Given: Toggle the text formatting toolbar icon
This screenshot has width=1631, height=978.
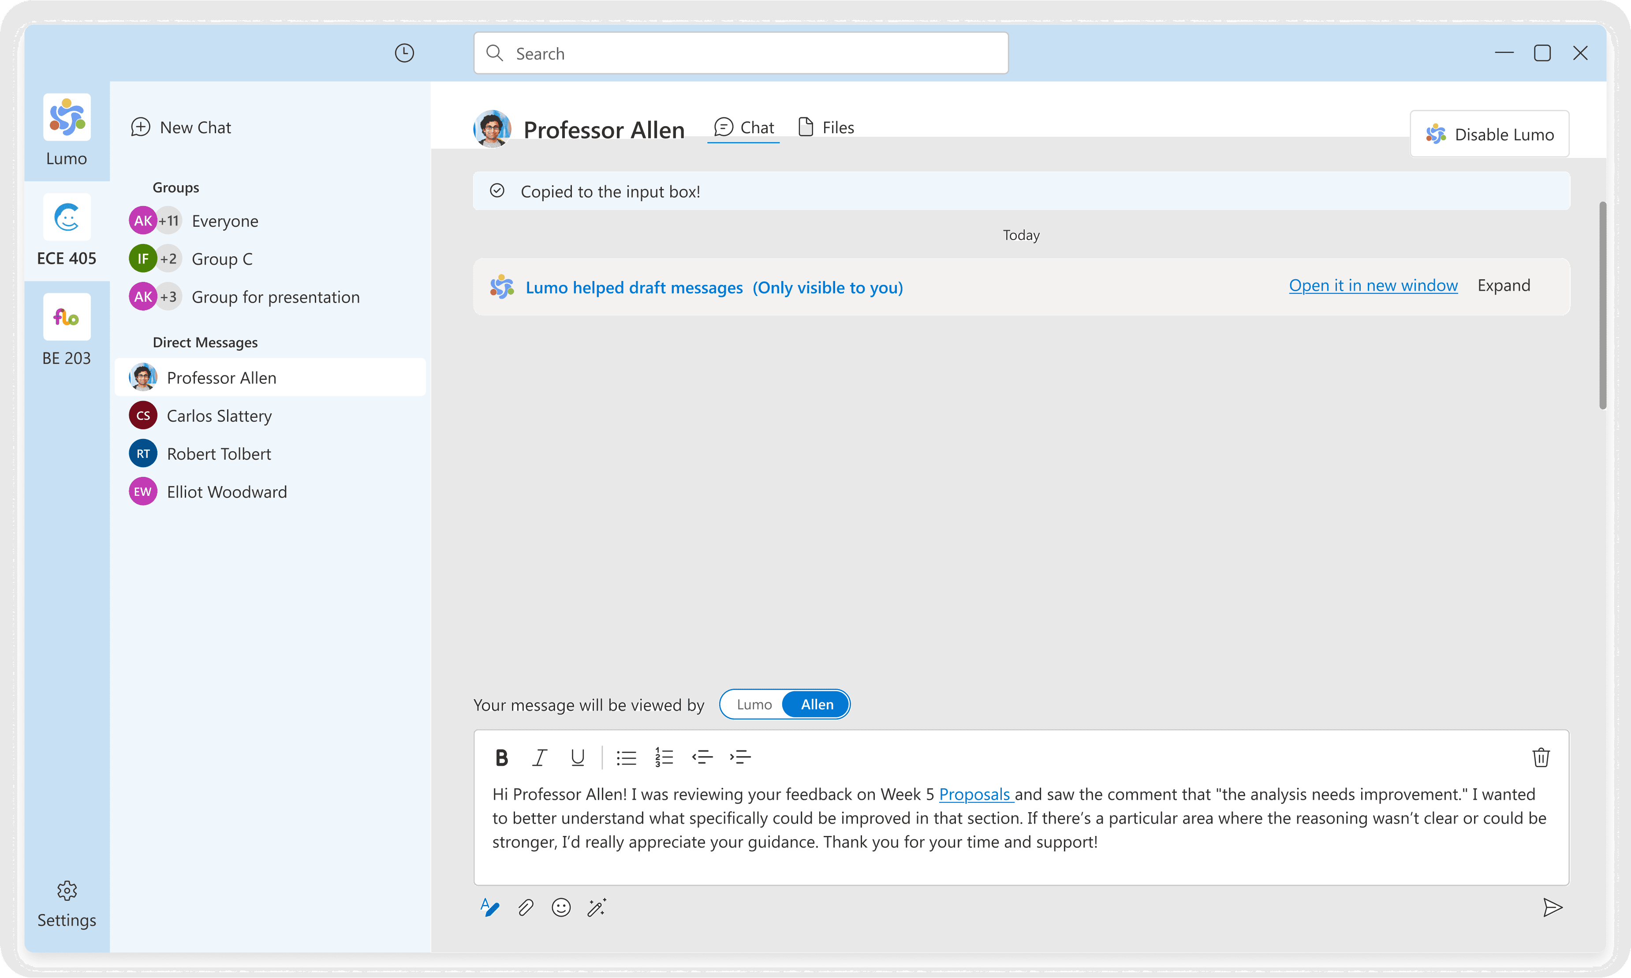Looking at the screenshot, I should pos(489,907).
